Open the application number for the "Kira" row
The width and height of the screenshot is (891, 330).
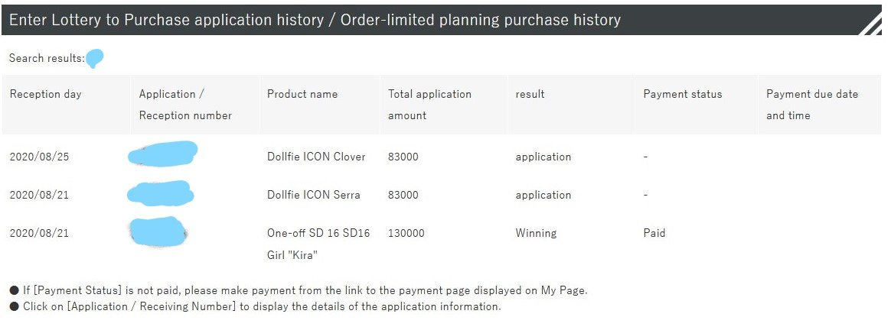pos(158,231)
